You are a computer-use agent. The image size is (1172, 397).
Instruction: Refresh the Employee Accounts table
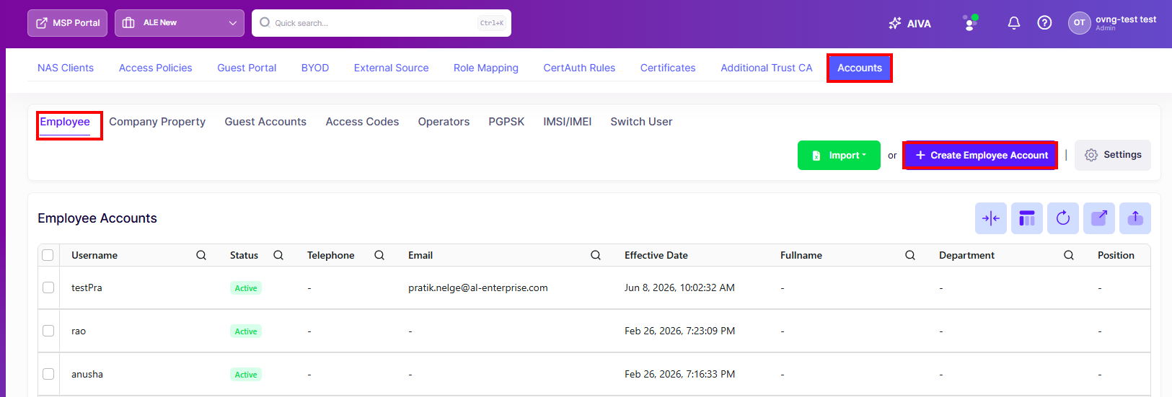tap(1062, 218)
